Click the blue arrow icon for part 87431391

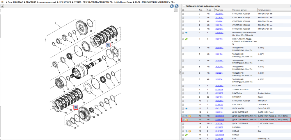click(x=187, y=131)
